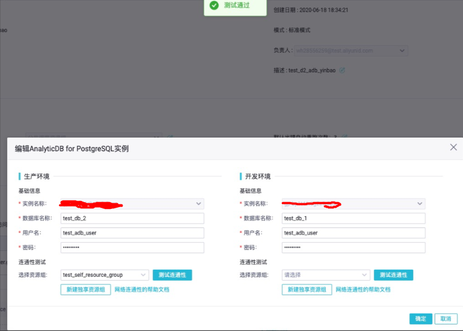Open network connectivity help doc in development section
The height and width of the screenshot is (331, 463).
[x=363, y=289]
